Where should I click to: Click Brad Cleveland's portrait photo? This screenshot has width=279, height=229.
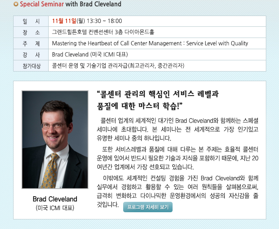point(55,139)
